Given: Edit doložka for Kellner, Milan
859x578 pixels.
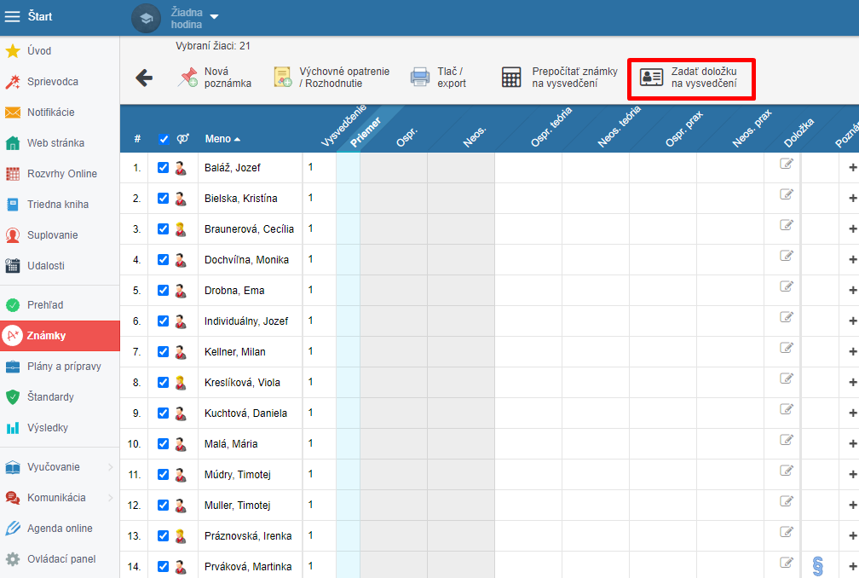Looking at the screenshot, I should [786, 348].
